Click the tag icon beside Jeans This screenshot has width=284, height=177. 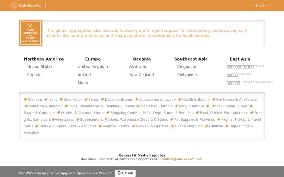click(x=46, y=100)
